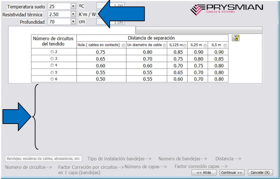Screen dimensions: 280x179
Task: Click the yellow question mark help icon
Action: (x=235, y=38)
